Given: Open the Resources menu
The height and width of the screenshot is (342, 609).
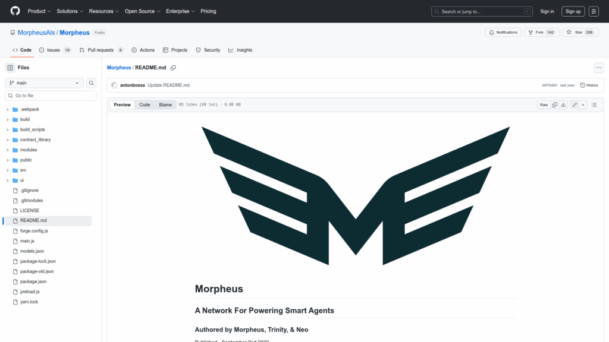Looking at the screenshot, I should (x=103, y=11).
